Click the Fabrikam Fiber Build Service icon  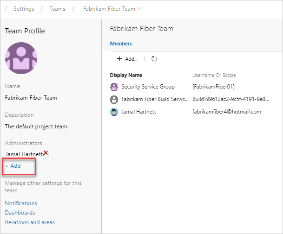114,100
